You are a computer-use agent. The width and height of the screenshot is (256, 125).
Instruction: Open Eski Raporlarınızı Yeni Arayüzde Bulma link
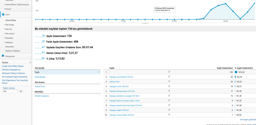tap(15, 82)
